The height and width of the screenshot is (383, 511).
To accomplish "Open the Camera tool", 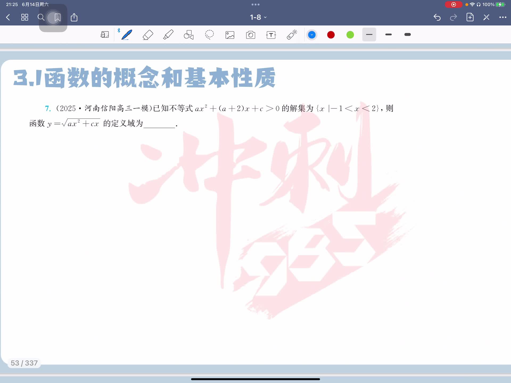I will pos(250,35).
